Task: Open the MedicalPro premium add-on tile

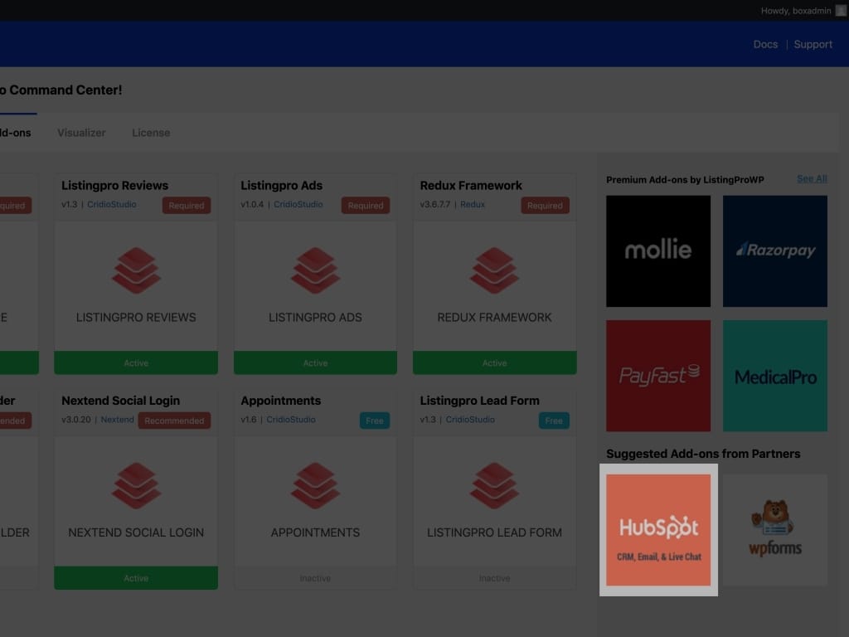Action: (775, 376)
